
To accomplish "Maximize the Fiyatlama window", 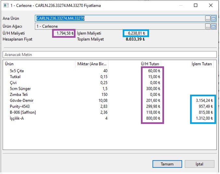I will click(196, 6).
